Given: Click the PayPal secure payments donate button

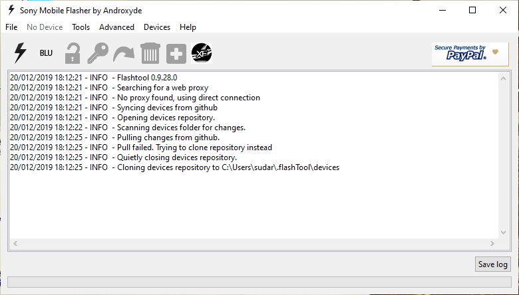Looking at the screenshot, I should [x=470, y=54].
